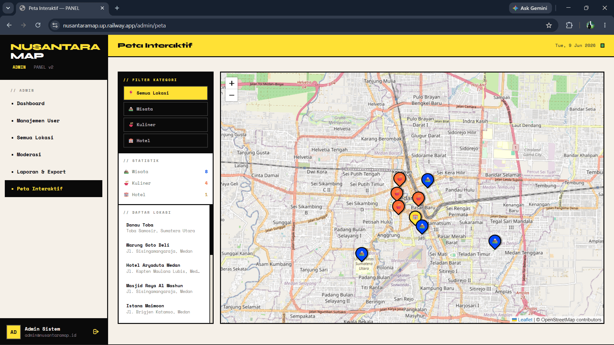
Task: Click the date Tue, 9 Jun 2026
Action: (x=575, y=46)
